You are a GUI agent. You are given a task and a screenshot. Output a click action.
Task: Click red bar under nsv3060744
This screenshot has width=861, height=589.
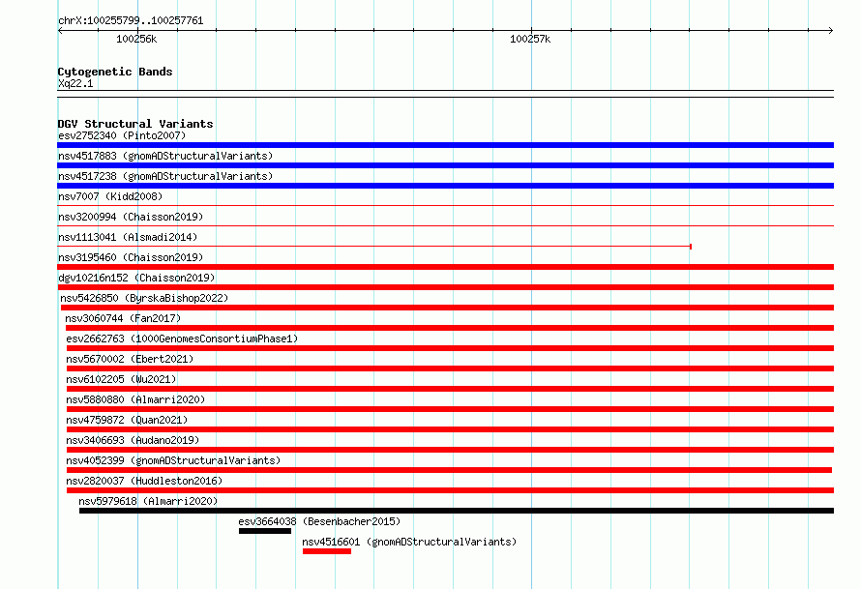450,328
